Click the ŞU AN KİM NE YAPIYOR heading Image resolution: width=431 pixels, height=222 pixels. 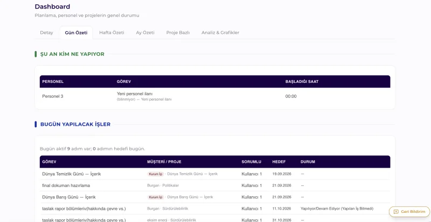(x=72, y=54)
